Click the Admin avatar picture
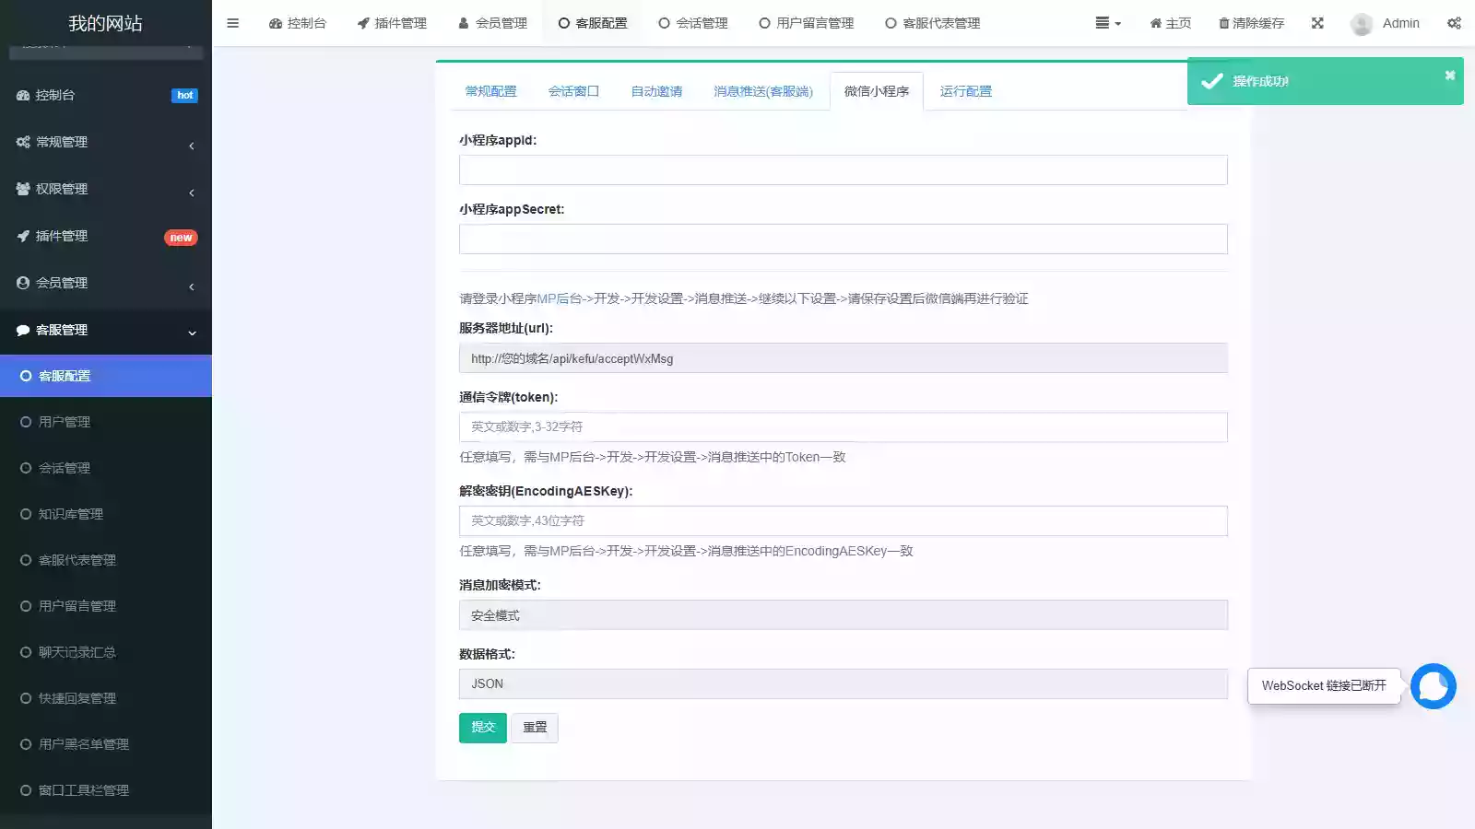 click(1361, 23)
